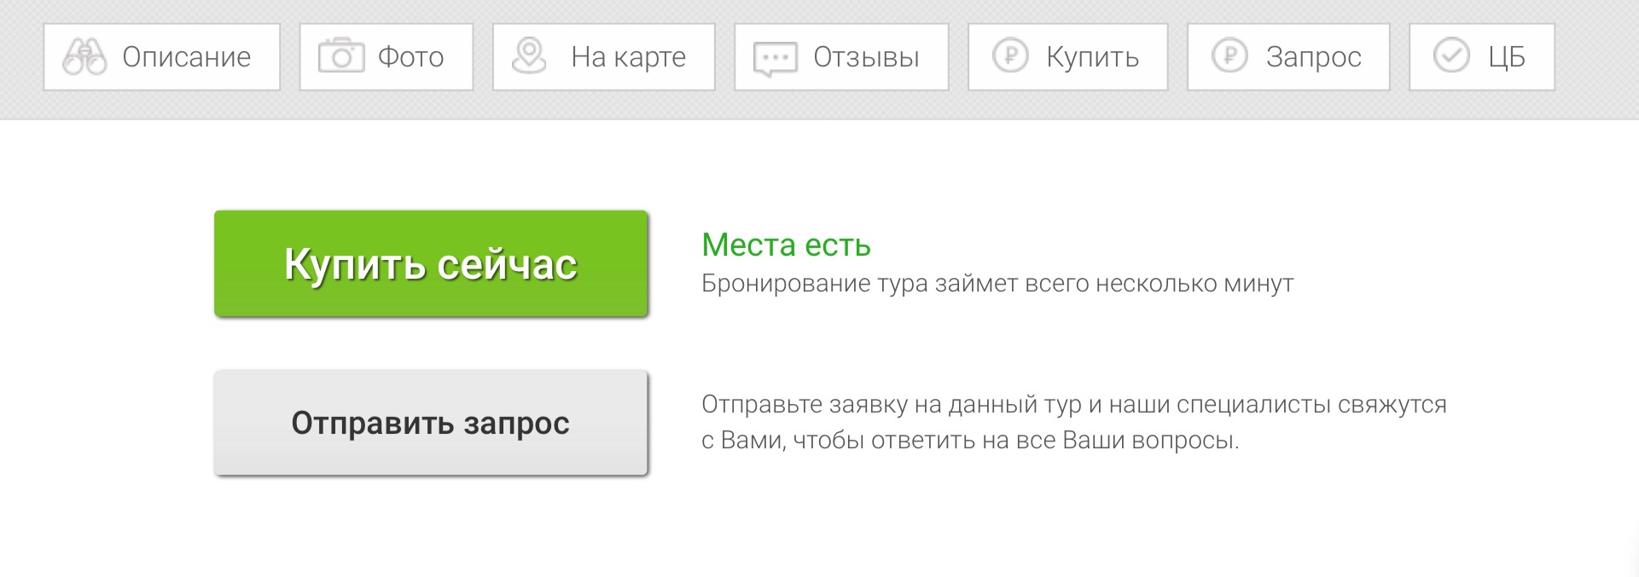The width and height of the screenshot is (1639, 577).
Task: Select the Запрос tab
Action: [1288, 57]
